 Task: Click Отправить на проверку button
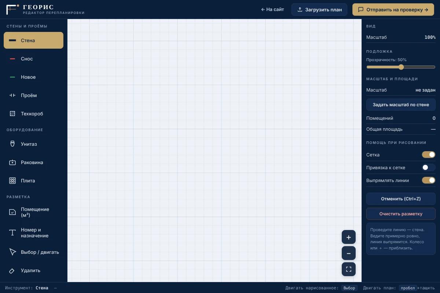tap(393, 10)
